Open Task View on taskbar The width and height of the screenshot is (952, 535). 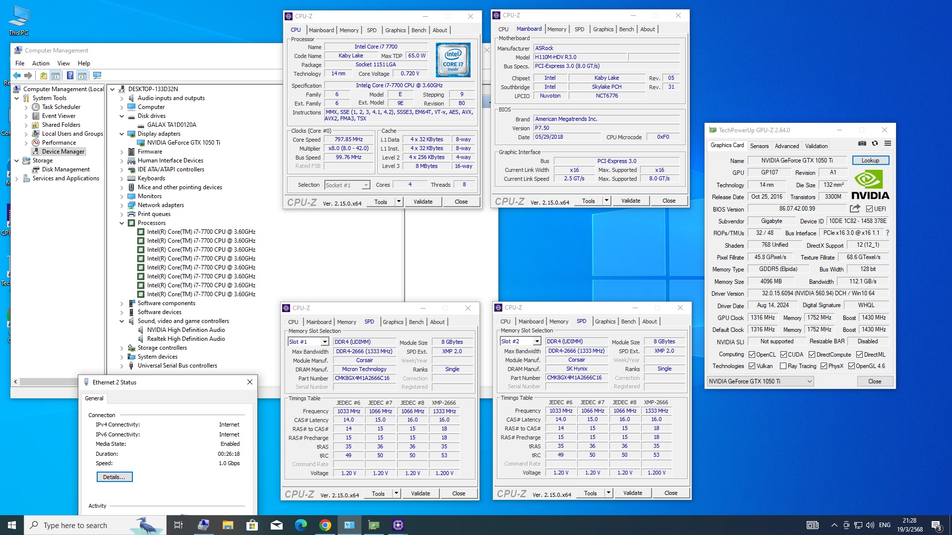pos(178,525)
